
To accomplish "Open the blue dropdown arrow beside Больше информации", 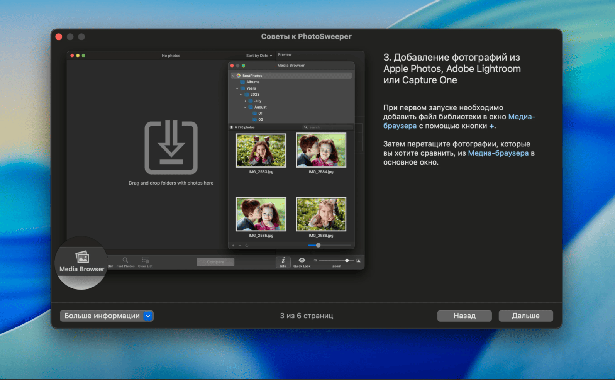I will click(148, 316).
